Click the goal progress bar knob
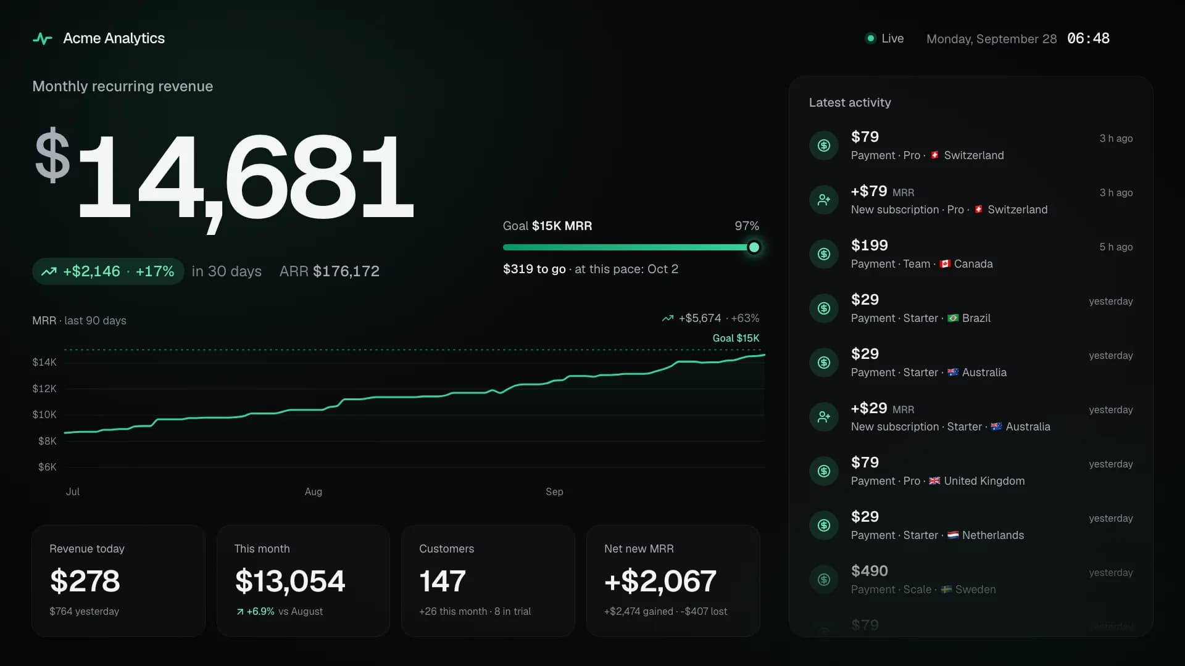Viewport: 1185px width, 666px height. pos(754,247)
